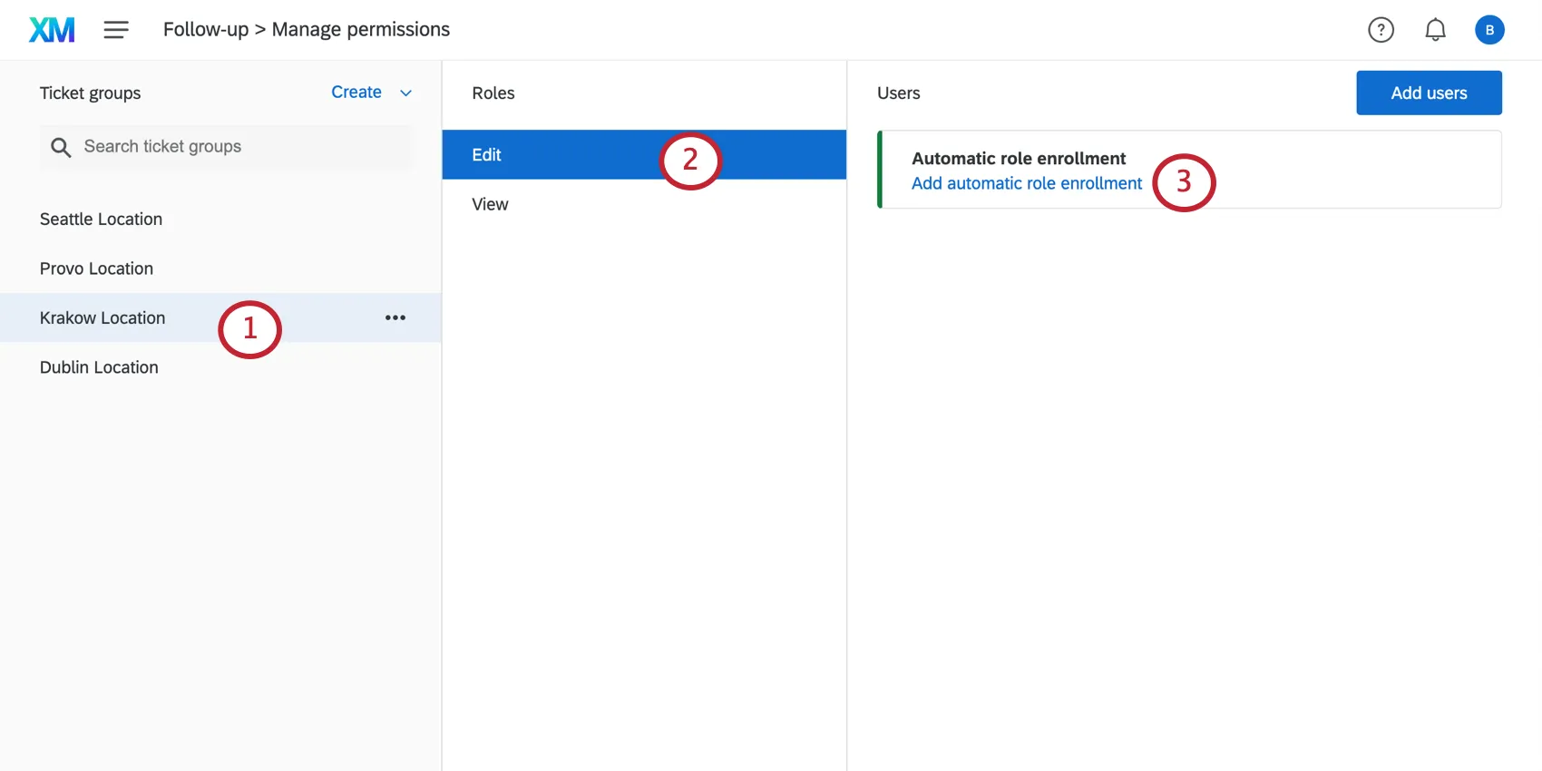1542x771 pixels.
Task: Show notifications via the bell icon
Action: (x=1435, y=30)
